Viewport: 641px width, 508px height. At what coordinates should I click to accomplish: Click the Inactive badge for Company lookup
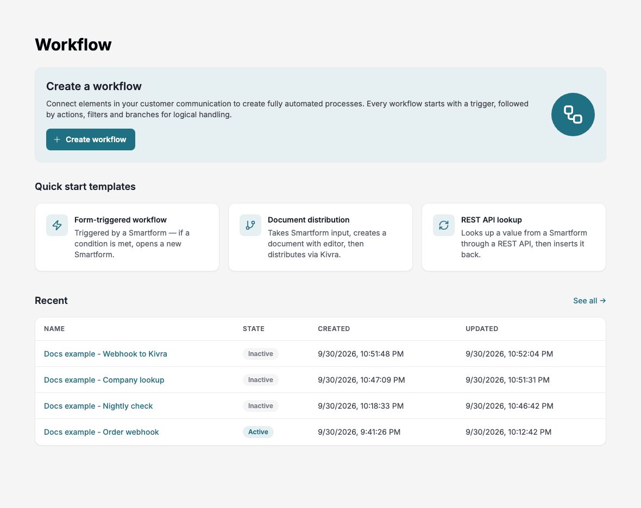coord(260,380)
